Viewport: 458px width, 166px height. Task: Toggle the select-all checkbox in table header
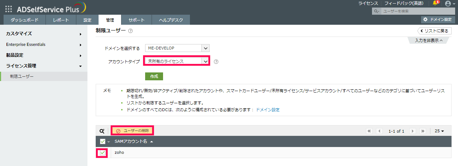click(x=102, y=141)
